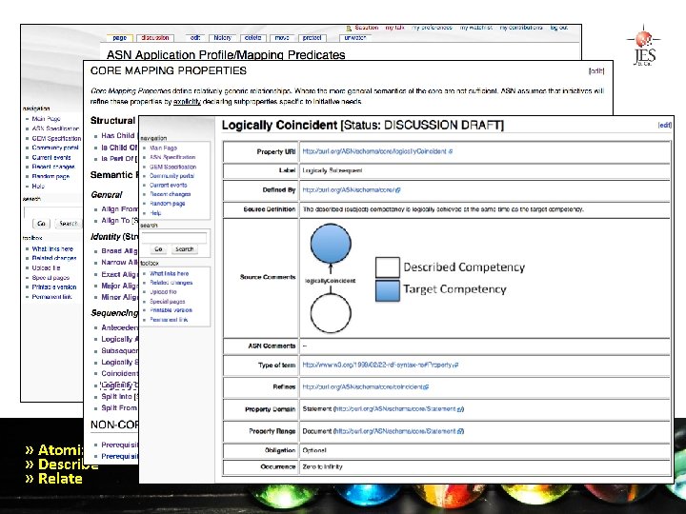This screenshot has width=686, height=514.
Task: Open the Is Part Of property link
Action: click(x=117, y=158)
